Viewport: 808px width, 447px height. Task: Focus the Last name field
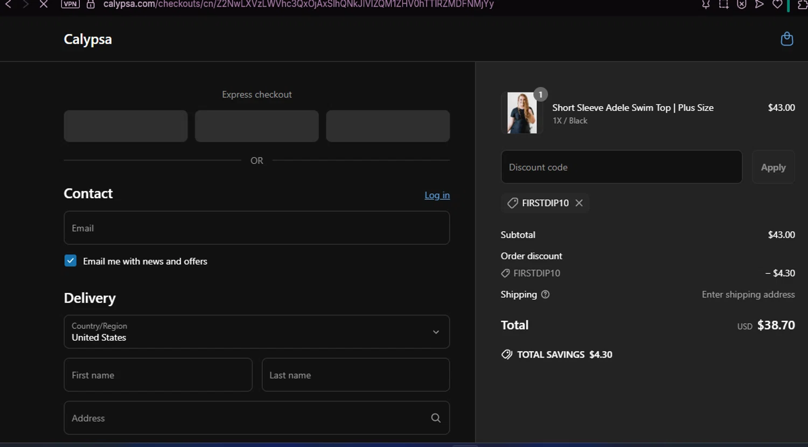coord(356,375)
